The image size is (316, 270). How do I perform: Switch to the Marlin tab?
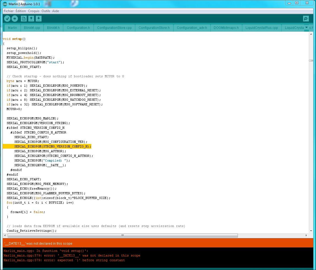(x=12, y=28)
